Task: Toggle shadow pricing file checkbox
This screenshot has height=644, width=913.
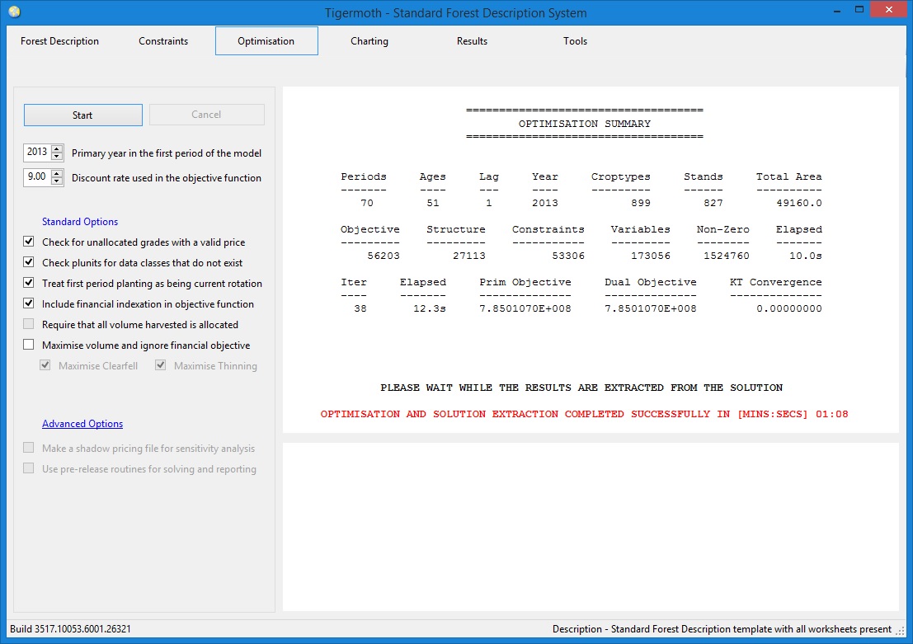Action: click(29, 448)
